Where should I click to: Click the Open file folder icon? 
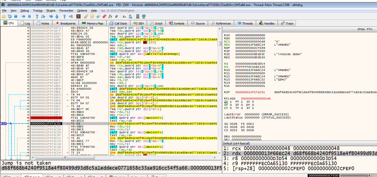pyautogui.click(x=4, y=16)
